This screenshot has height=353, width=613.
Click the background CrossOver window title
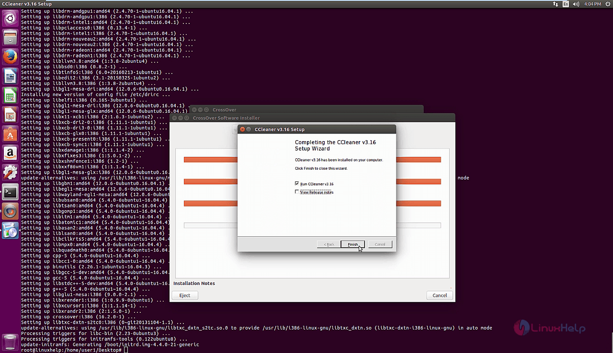(225, 110)
